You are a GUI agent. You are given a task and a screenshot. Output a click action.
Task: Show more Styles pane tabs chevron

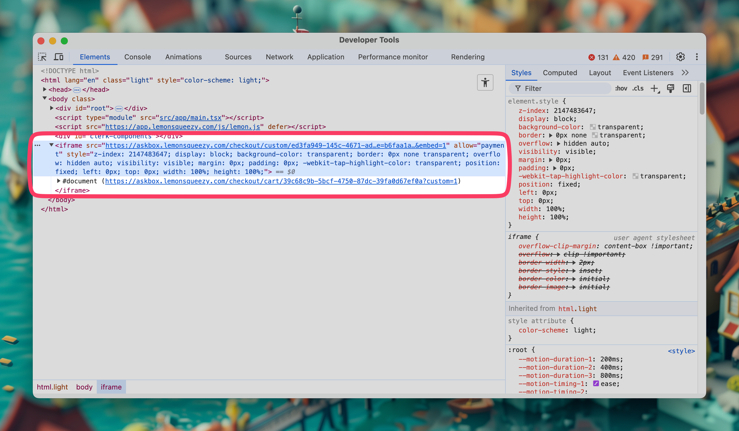tap(685, 73)
